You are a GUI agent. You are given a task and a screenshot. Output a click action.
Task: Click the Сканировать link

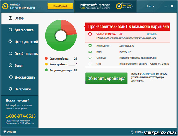[148, 73]
